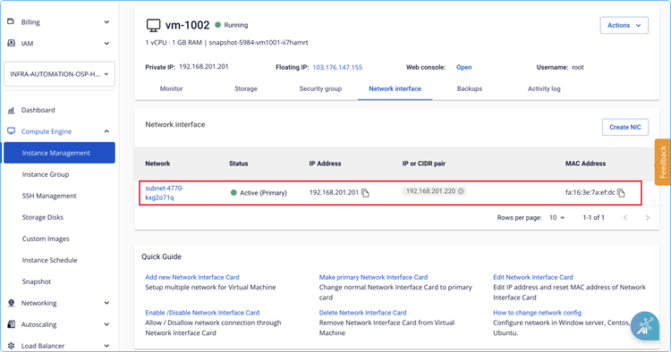Open Dashboard in the sidebar
Screen dimensions: 671x352
38,110
